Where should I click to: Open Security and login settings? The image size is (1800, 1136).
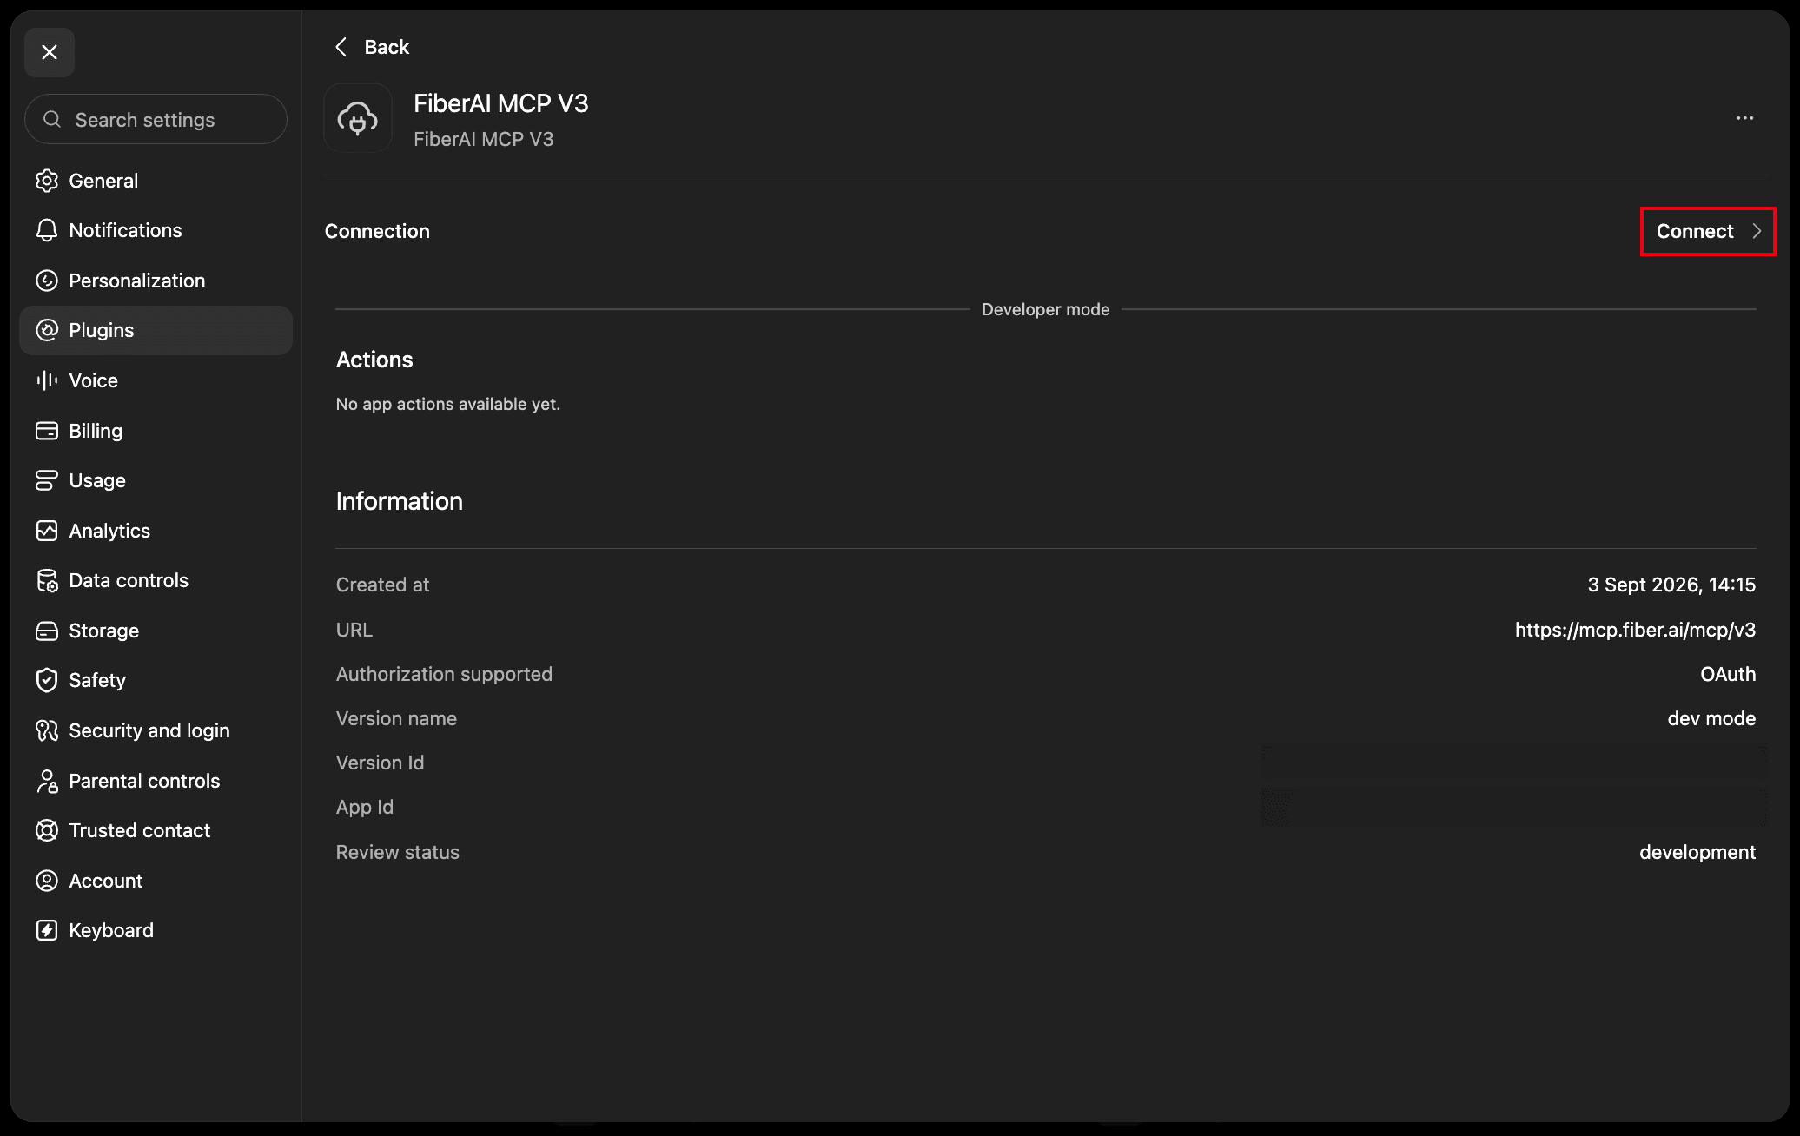coord(156,730)
